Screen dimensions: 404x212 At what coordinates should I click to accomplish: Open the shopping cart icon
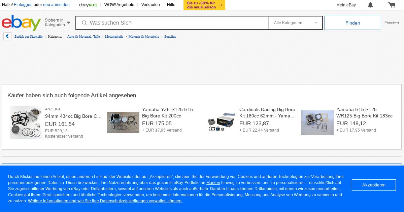(x=391, y=5)
